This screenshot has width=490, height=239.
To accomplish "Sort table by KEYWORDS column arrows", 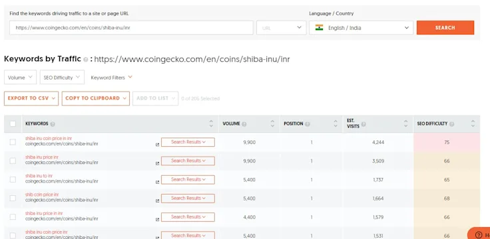I will (x=211, y=123).
